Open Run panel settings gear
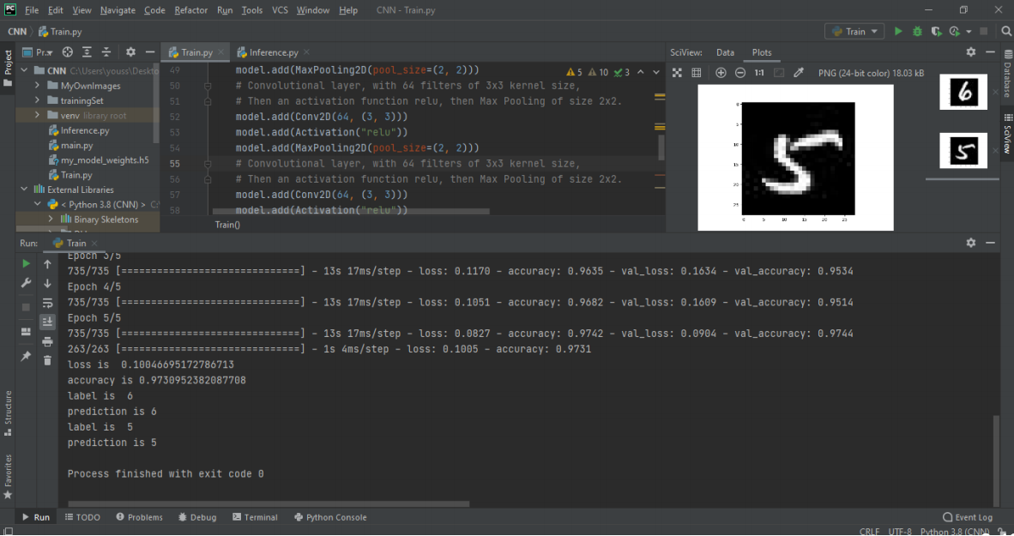1014x536 pixels. [x=970, y=243]
